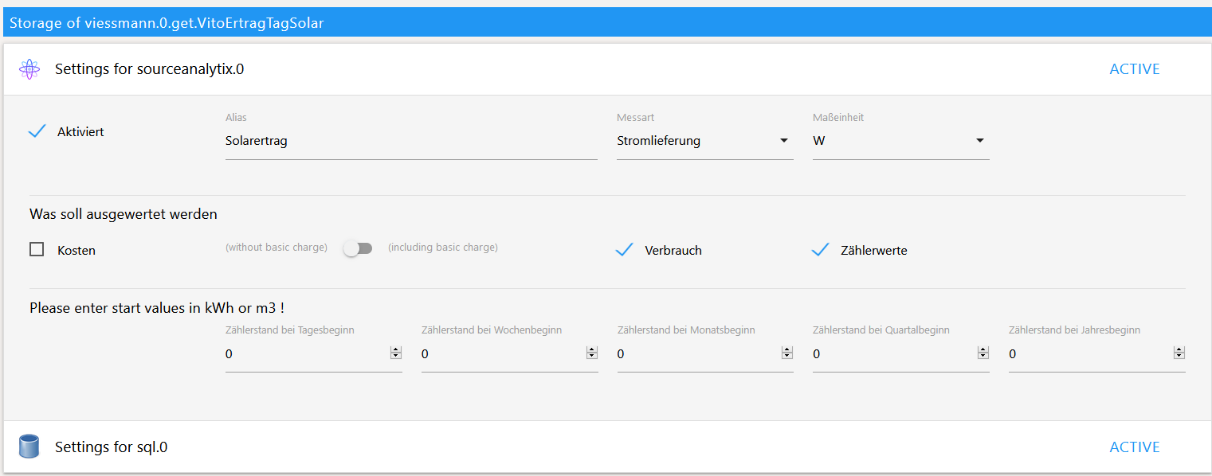1212x476 pixels.
Task: Click the sourceanalytix atom icon
Action: point(29,69)
